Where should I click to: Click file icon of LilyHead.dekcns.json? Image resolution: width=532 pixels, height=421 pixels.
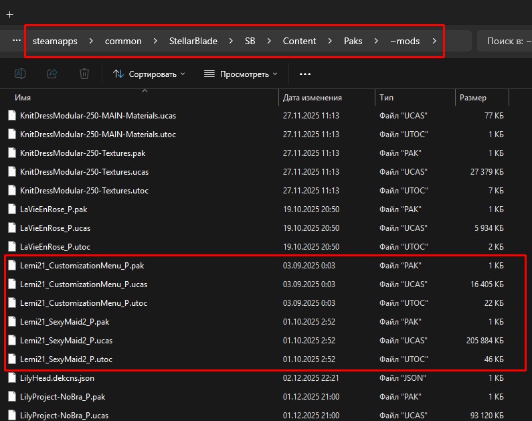(x=11, y=378)
